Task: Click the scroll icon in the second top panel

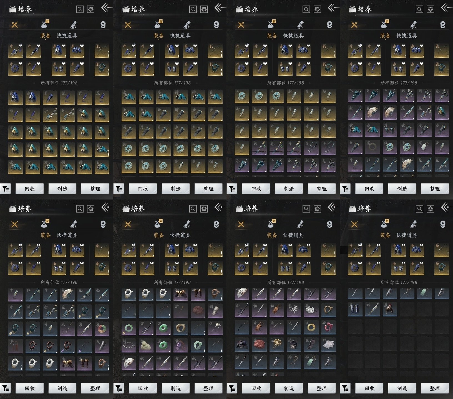Action: tap(187, 25)
